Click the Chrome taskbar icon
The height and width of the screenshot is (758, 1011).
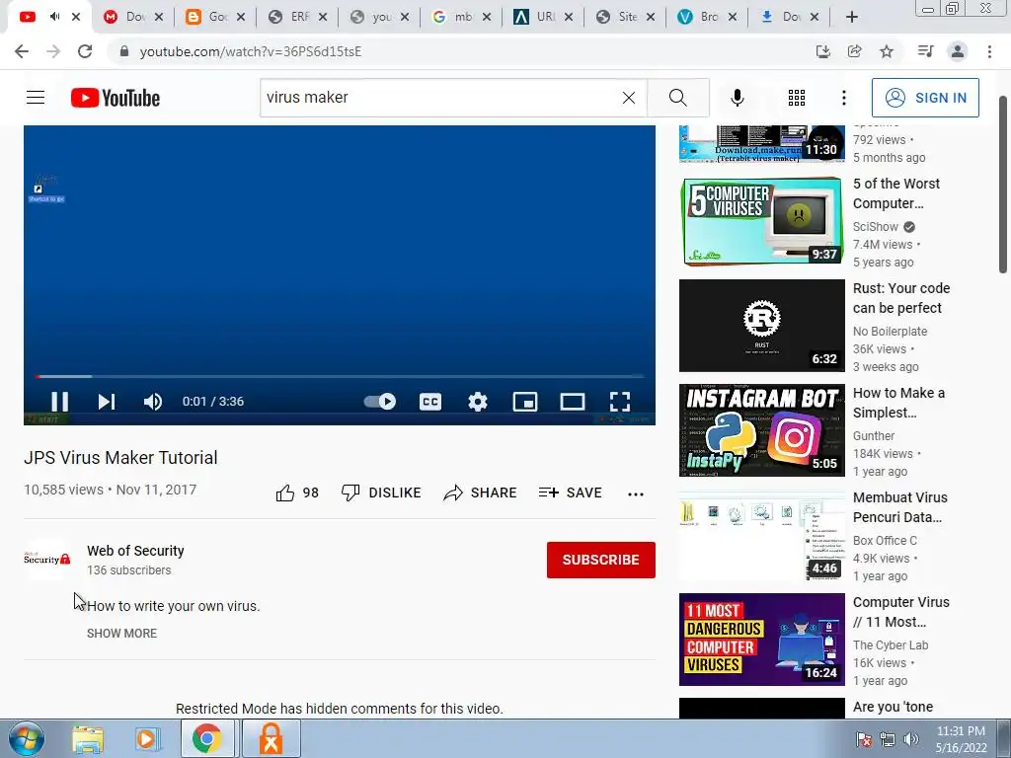(x=206, y=739)
